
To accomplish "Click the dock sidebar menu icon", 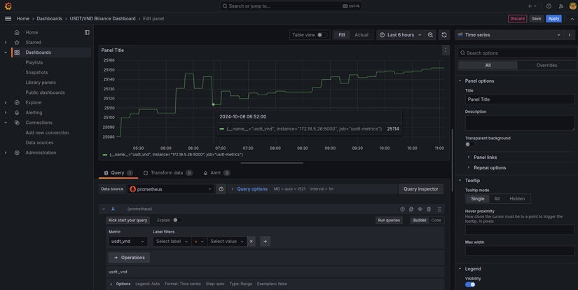I will pyautogui.click(x=87, y=32).
